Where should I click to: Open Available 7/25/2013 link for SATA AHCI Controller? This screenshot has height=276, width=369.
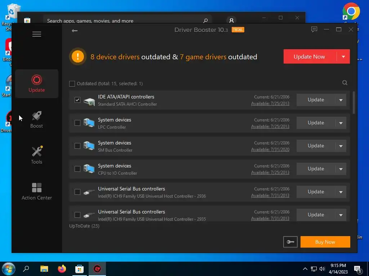click(x=270, y=103)
